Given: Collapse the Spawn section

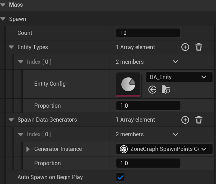Looking at the screenshot, I should tap(3, 19).
